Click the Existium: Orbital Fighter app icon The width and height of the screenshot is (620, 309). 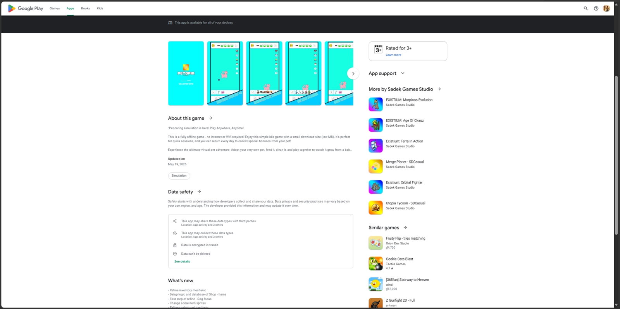pyautogui.click(x=375, y=187)
